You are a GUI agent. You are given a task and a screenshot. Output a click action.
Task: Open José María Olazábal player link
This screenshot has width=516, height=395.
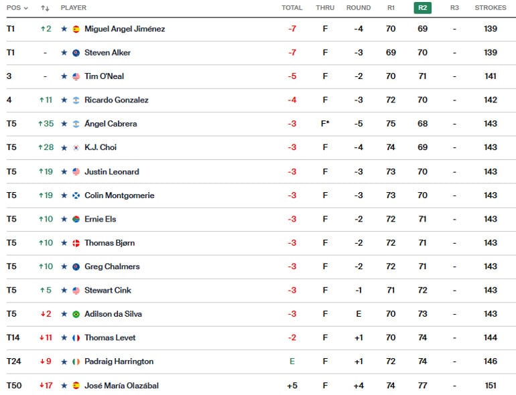pyautogui.click(x=121, y=386)
